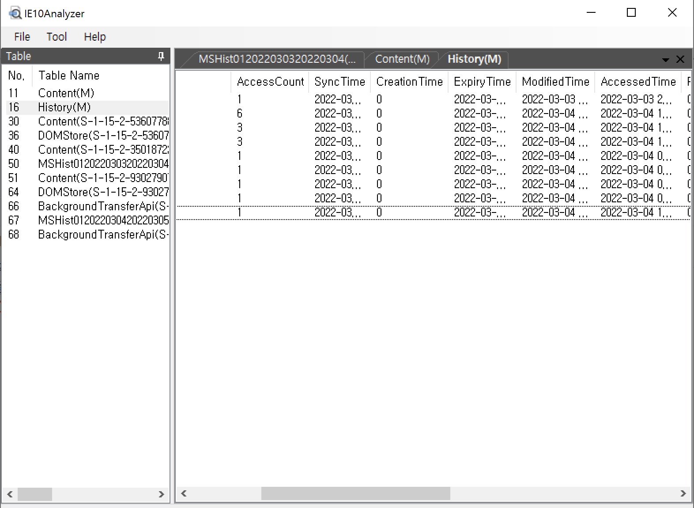Select table row 11 Content(M)
The height and width of the screenshot is (508, 694).
[x=87, y=93]
